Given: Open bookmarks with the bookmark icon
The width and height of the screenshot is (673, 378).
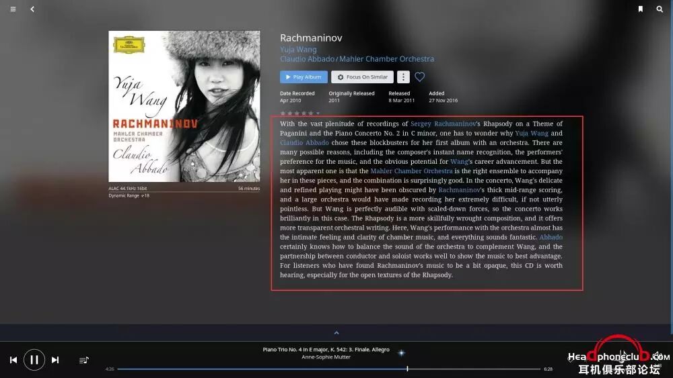Looking at the screenshot, I should pyautogui.click(x=641, y=9).
